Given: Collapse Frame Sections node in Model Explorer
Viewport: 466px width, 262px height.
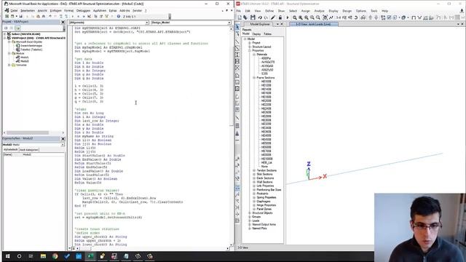Looking at the screenshot, I should [254, 78].
